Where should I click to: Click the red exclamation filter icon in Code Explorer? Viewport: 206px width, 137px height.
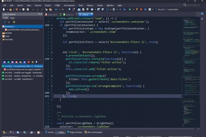point(29,62)
